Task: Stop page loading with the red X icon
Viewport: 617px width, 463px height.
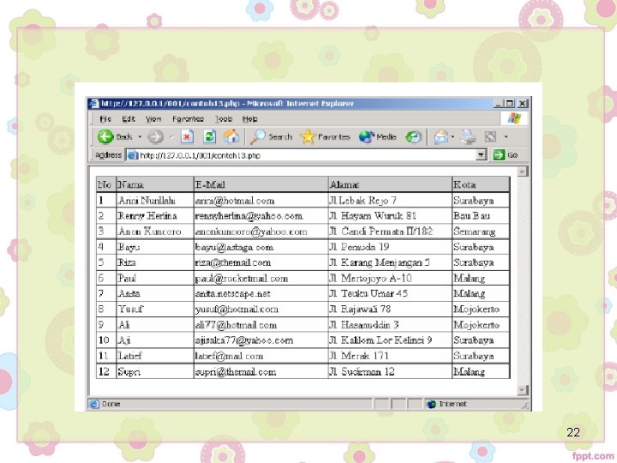Action: (188, 136)
